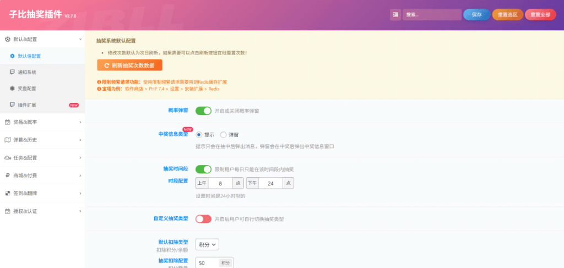
Task: Go to the 商城&付费 menu section
Action: click(x=42, y=176)
